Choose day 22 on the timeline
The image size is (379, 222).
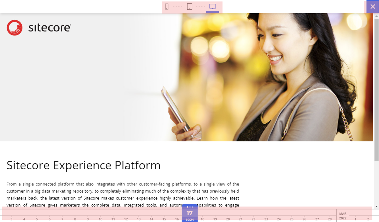[253, 219]
